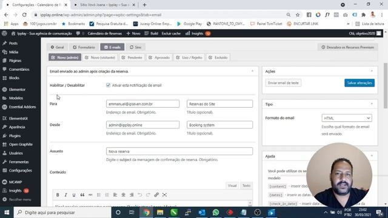
Task: Toggle 'Ativar esta notificação de email' checkbox
Action: [108, 85]
